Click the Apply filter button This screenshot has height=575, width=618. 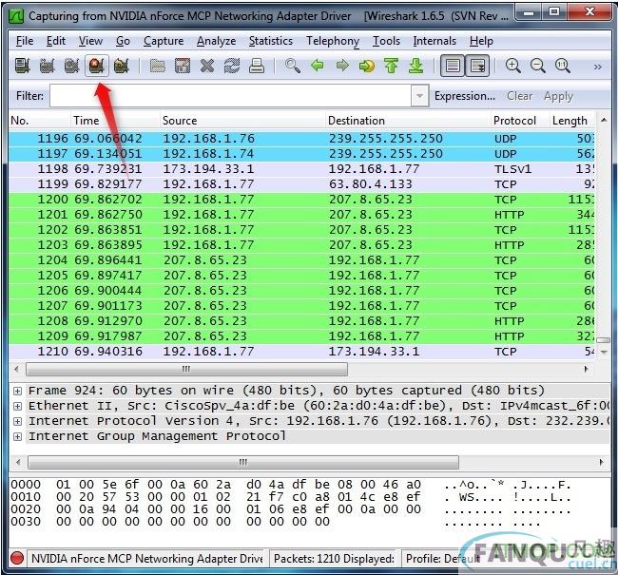click(558, 96)
